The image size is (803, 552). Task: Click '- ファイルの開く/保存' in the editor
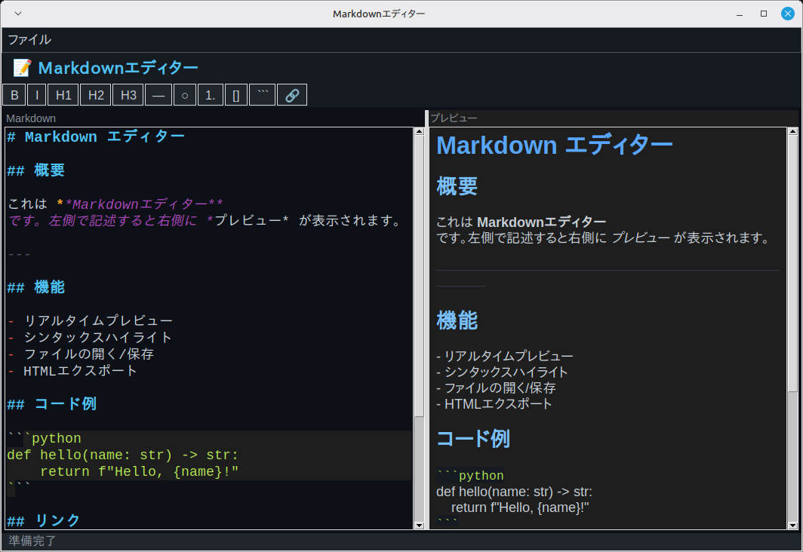(x=81, y=354)
